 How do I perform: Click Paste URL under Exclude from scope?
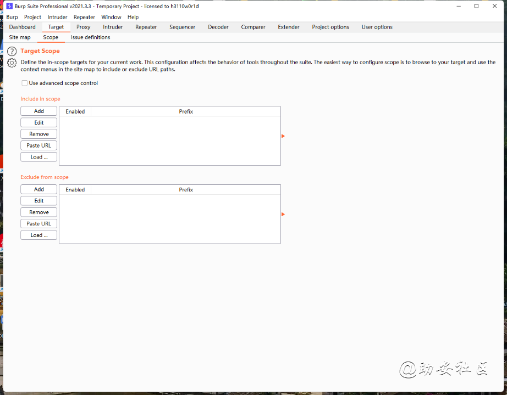click(x=39, y=224)
